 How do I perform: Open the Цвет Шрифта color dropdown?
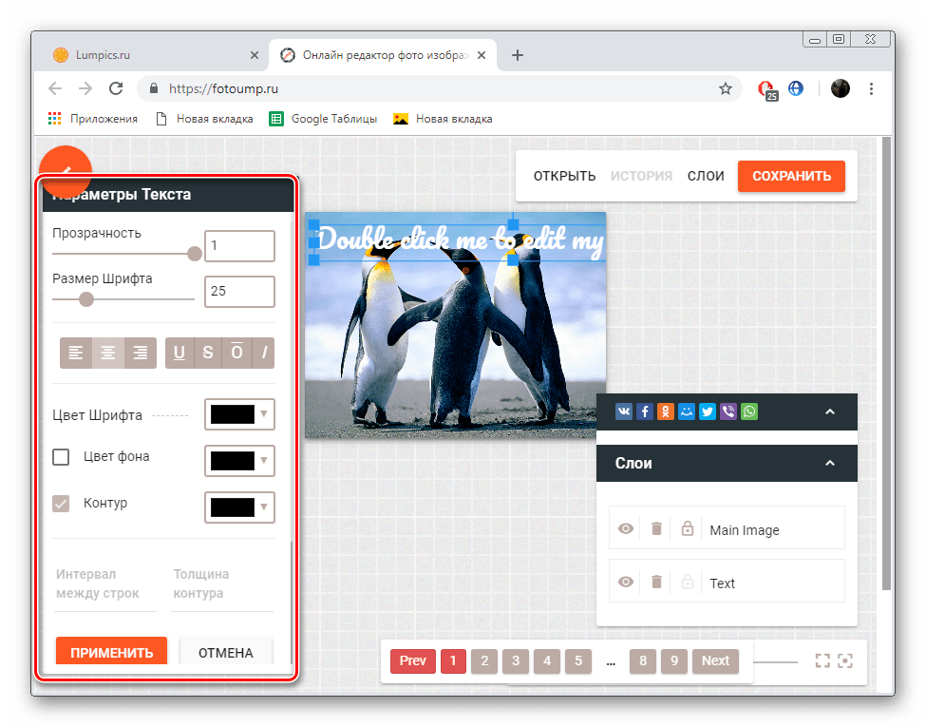click(239, 414)
